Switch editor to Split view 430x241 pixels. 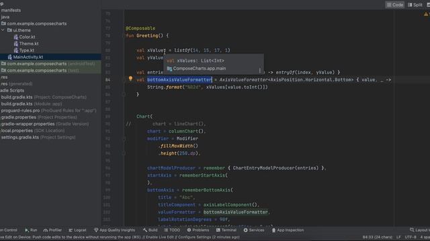pos(415,5)
